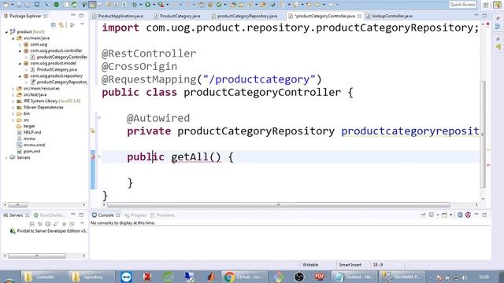Collapse the product project node
504x283 pixels.
coord(6,31)
